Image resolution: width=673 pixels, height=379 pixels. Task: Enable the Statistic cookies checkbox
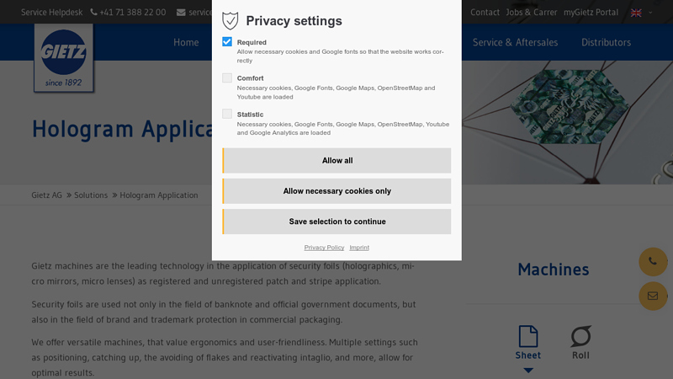[227, 114]
